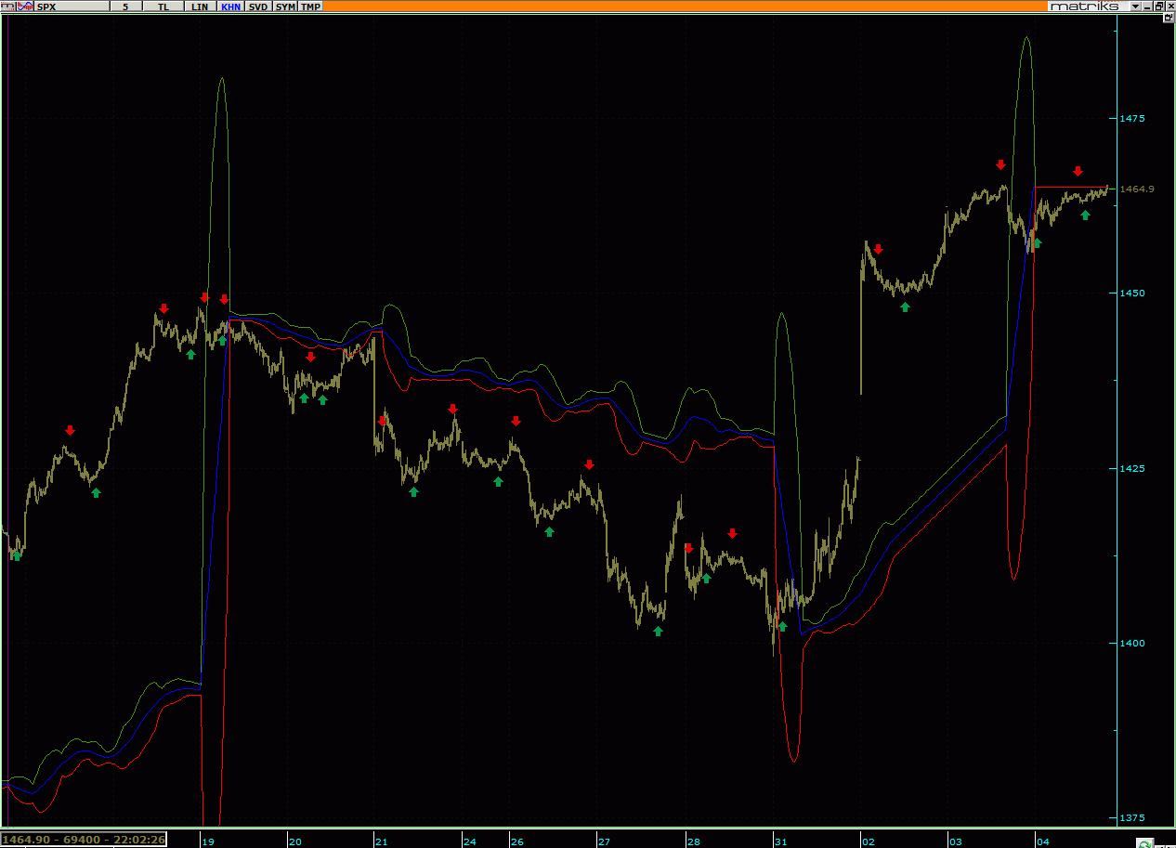This screenshot has height=848, width=1176.
Task: Click the 1375 price axis label
Action: (1133, 817)
